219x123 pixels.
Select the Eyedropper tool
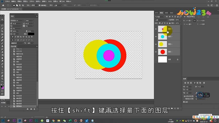point(2,37)
